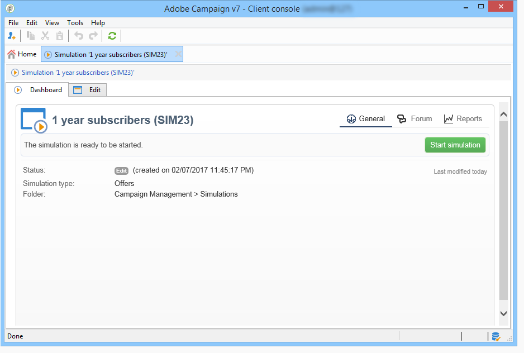Open the General view
The width and height of the screenshot is (524, 353).
point(365,118)
